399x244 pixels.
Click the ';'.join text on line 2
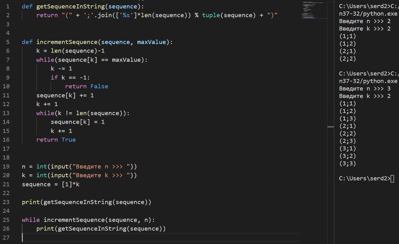tap(97, 15)
